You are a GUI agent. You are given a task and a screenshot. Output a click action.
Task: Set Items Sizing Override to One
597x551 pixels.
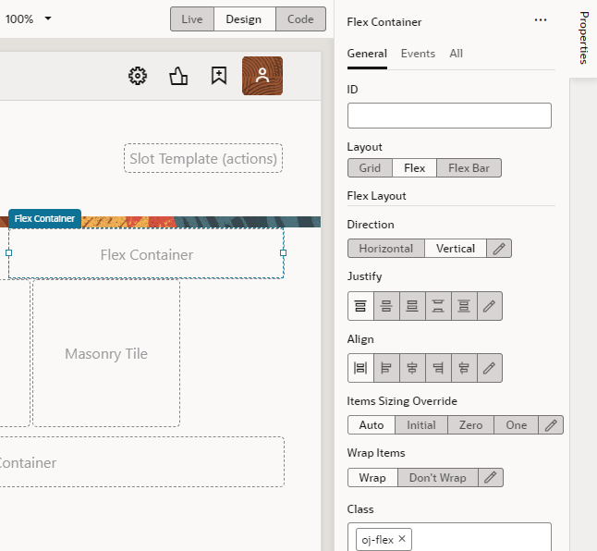pos(517,425)
